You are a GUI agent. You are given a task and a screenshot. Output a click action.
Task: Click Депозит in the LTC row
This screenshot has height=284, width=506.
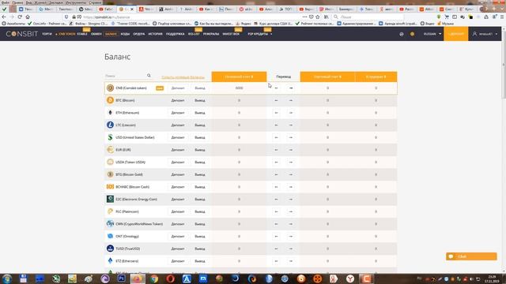178,125
